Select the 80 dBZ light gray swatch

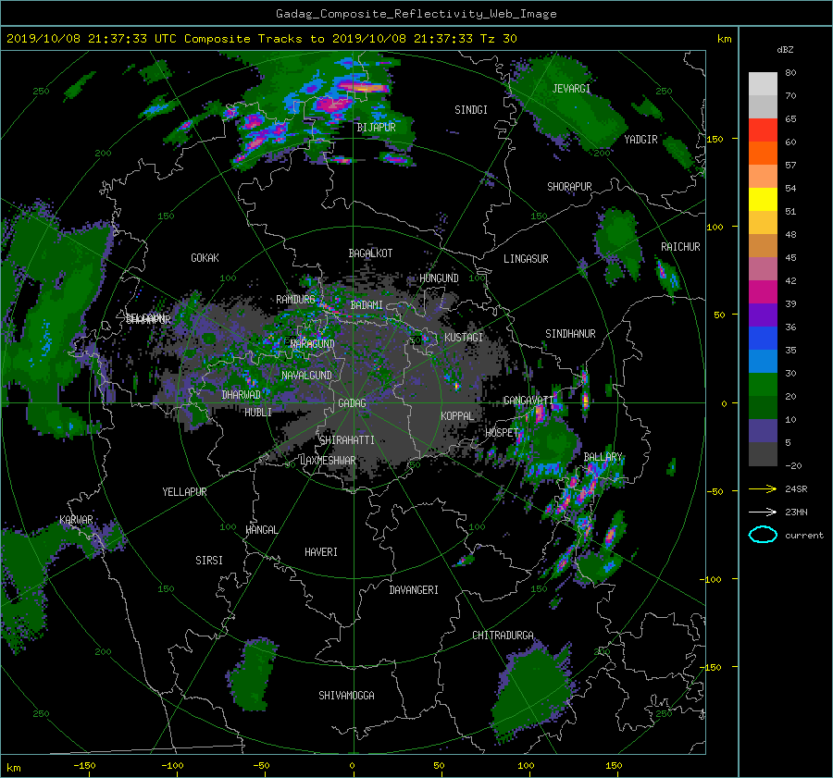click(763, 83)
